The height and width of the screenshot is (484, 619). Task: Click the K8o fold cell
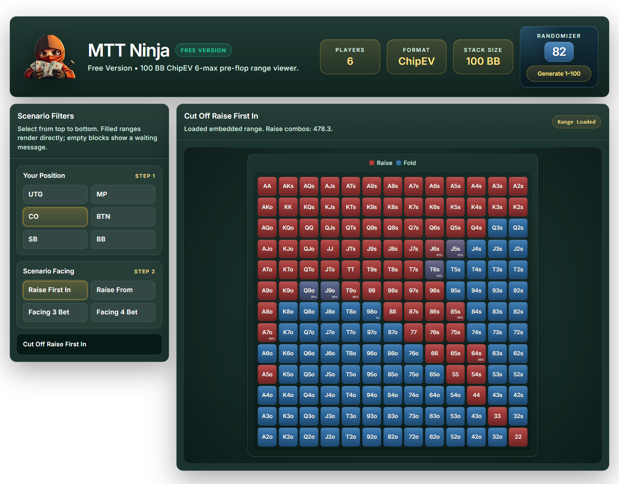[288, 312]
